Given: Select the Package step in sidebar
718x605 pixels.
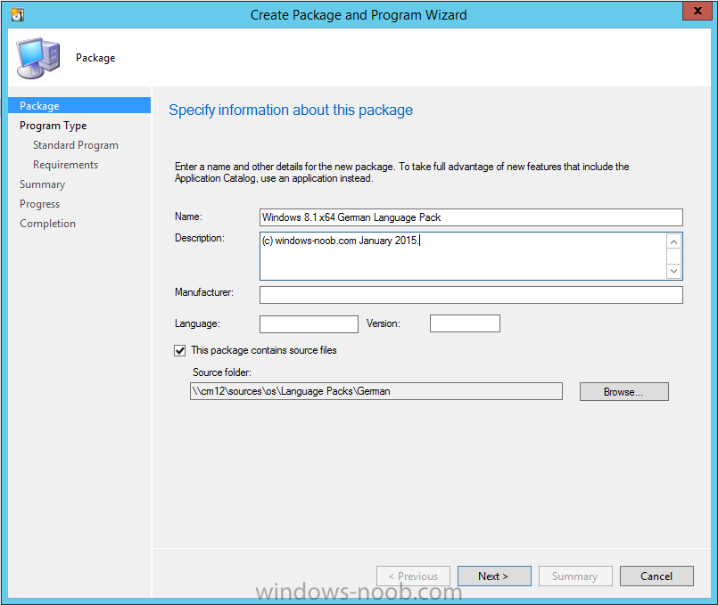Looking at the screenshot, I should (79, 106).
